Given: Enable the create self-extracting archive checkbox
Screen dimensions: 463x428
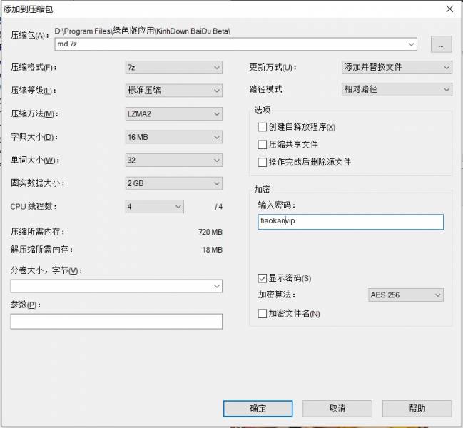Looking at the screenshot, I should pos(263,127).
